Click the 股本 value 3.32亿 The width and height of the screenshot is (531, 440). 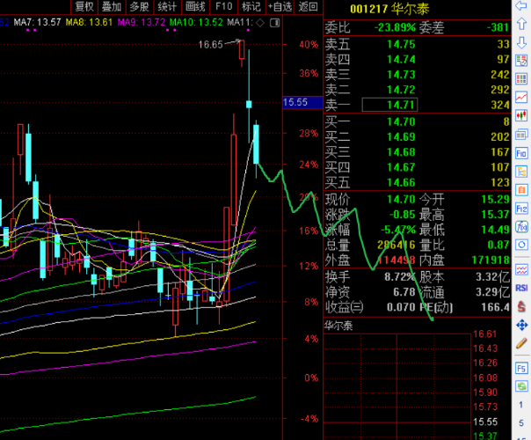click(x=492, y=277)
